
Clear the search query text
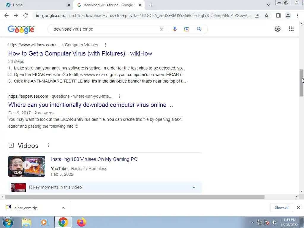pos(161,29)
